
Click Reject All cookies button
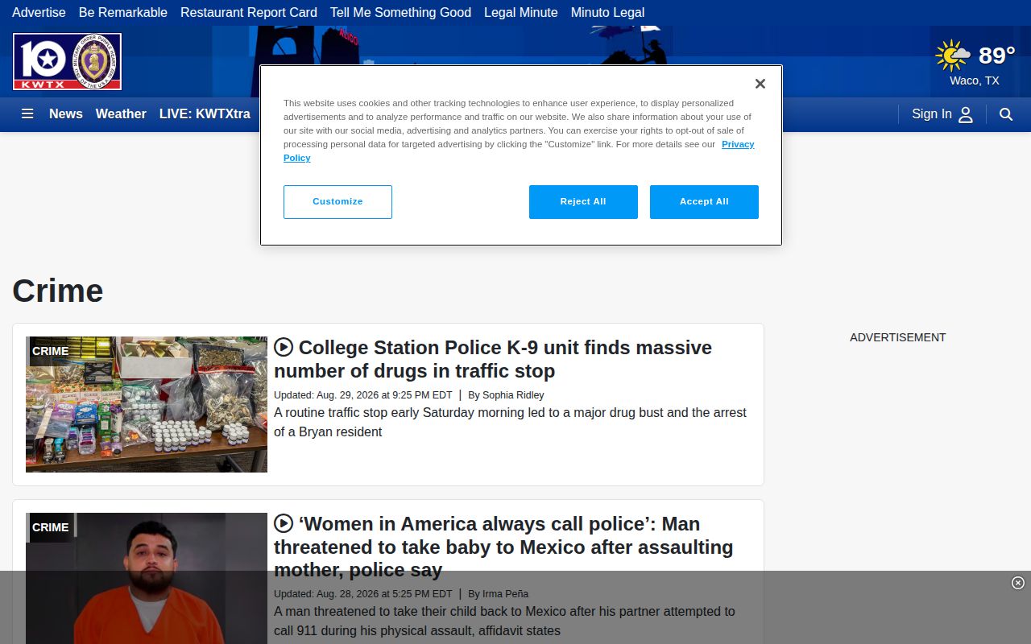coord(583,202)
